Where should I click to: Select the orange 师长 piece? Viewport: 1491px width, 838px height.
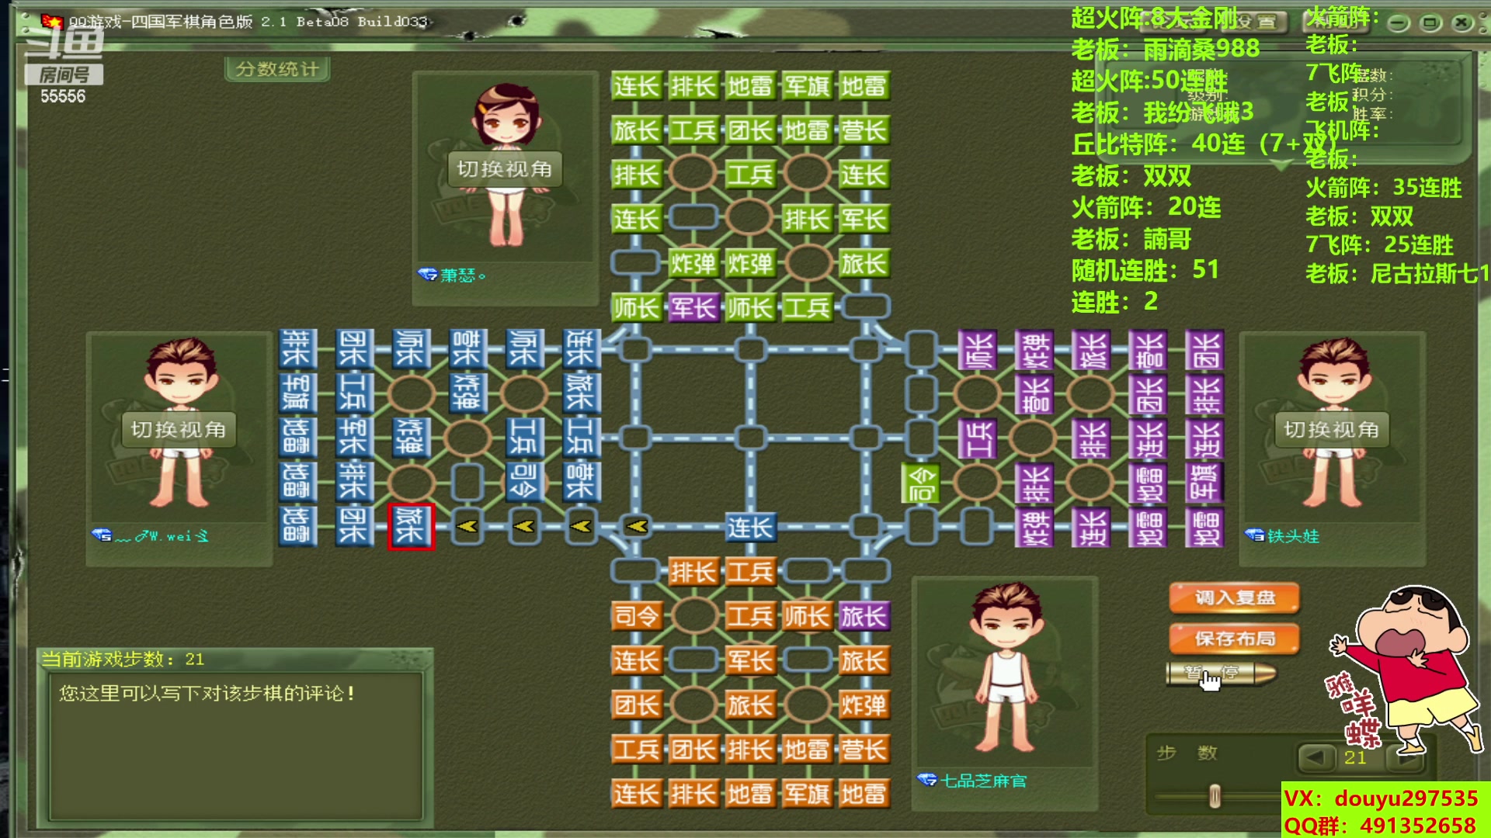(x=807, y=617)
